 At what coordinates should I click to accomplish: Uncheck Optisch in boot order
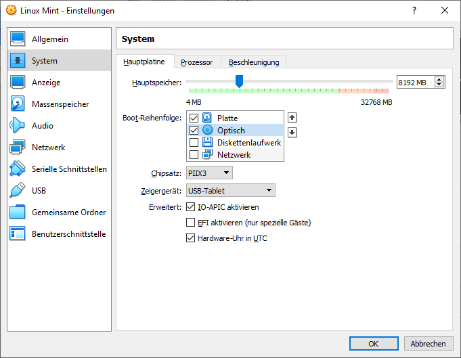pyautogui.click(x=194, y=130)
